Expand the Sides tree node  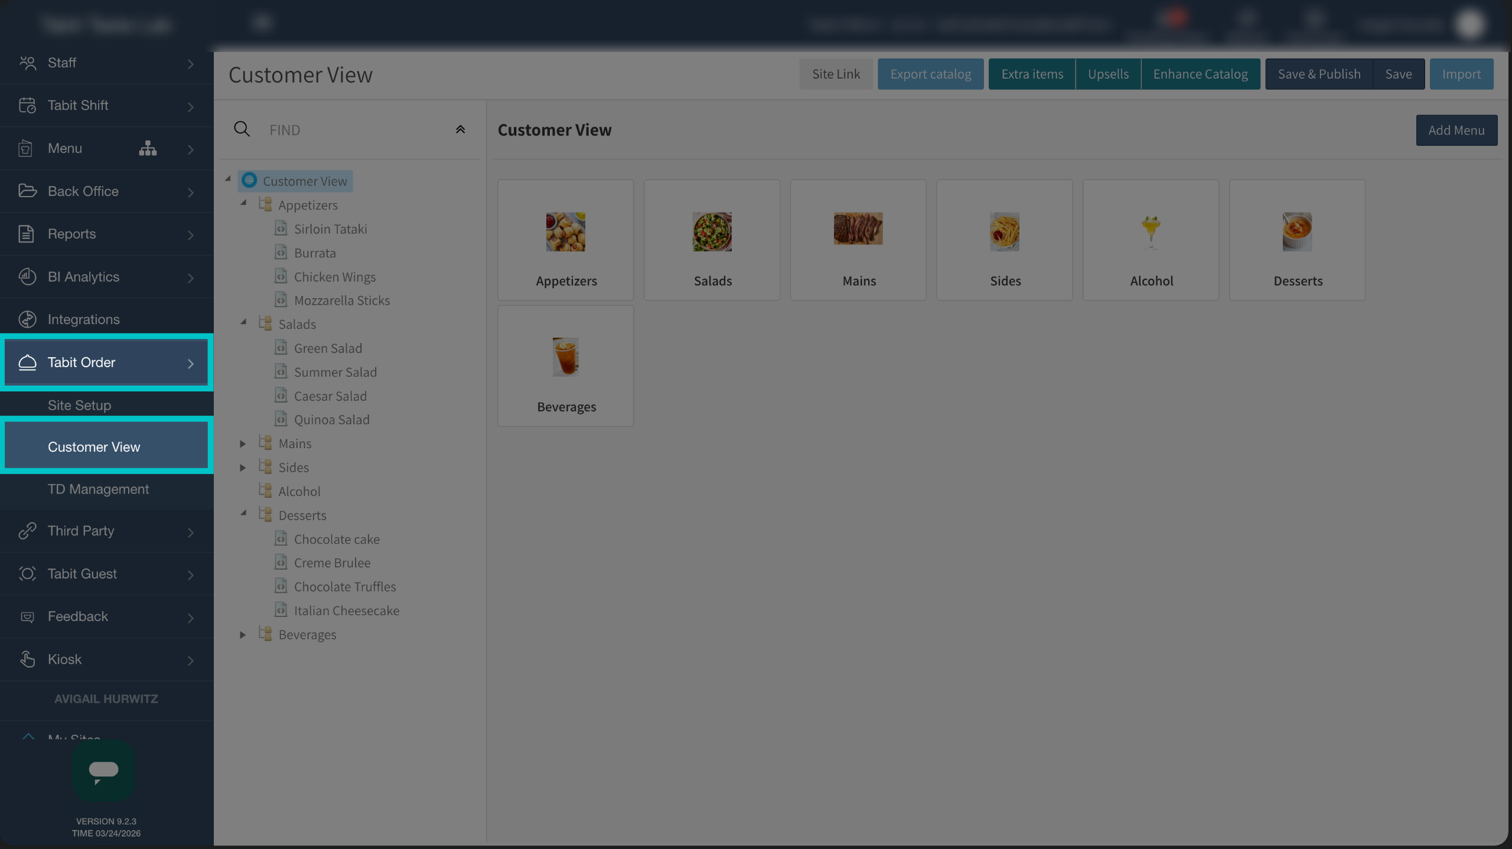coord(243,468)
